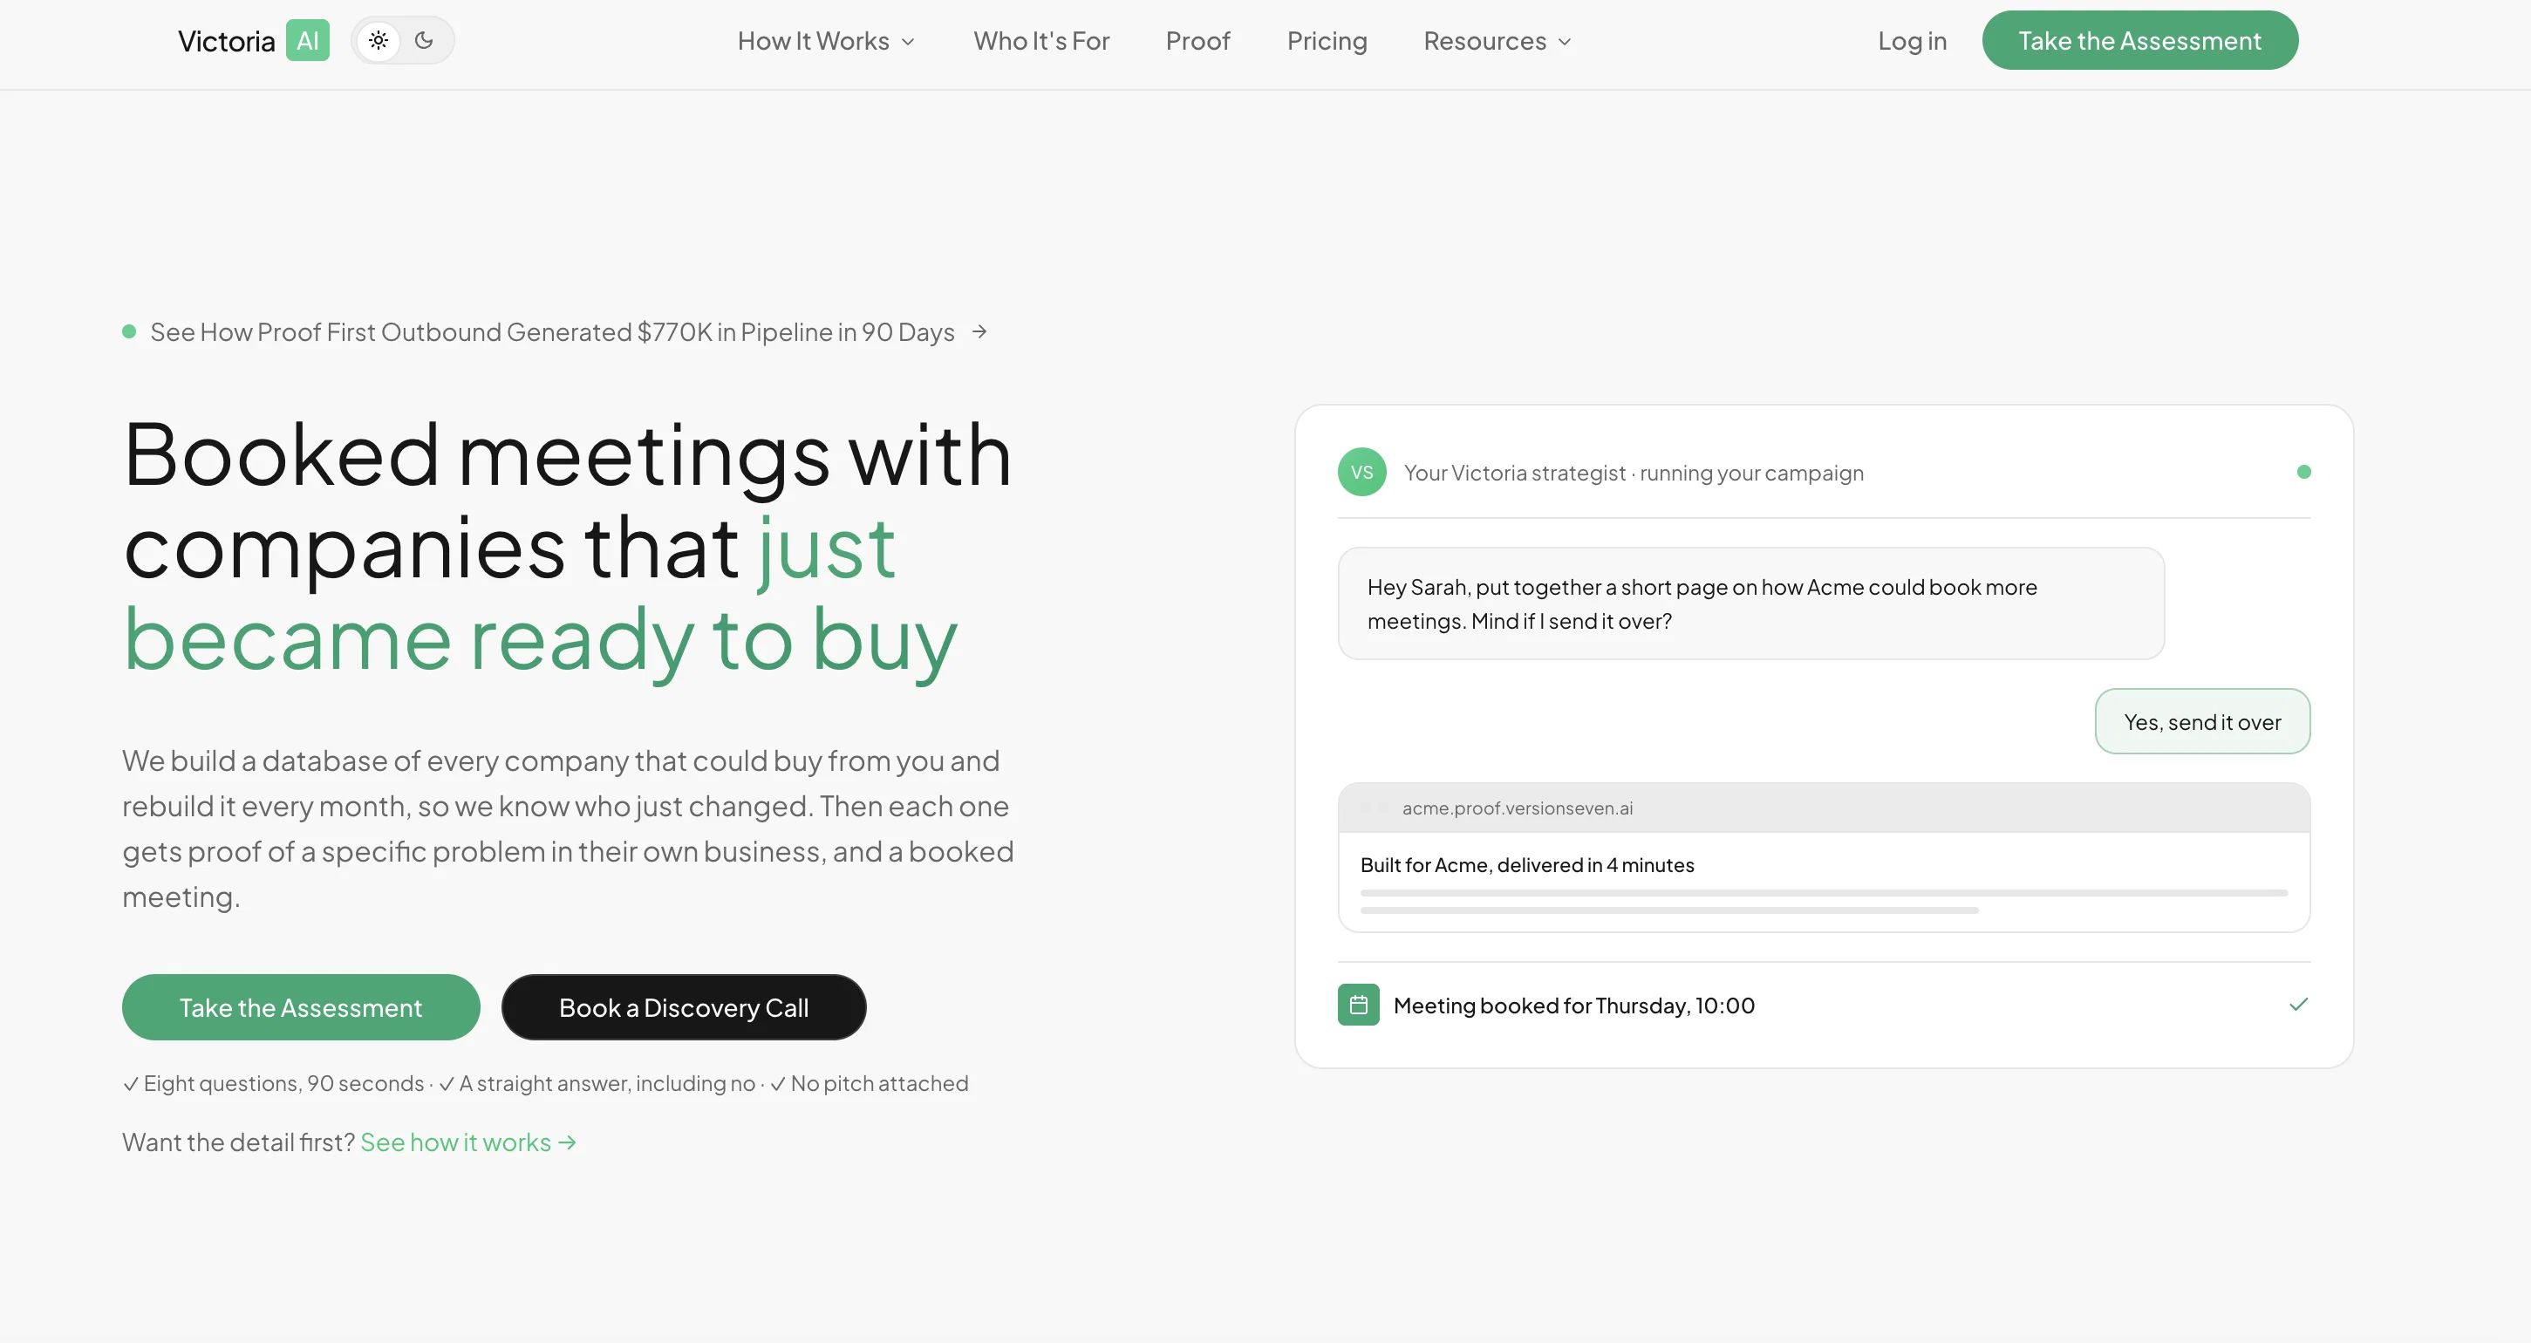Screen dimensions: 2531x1343
Task: Open the Who It's For page
Action: [x=1040, y=40]
